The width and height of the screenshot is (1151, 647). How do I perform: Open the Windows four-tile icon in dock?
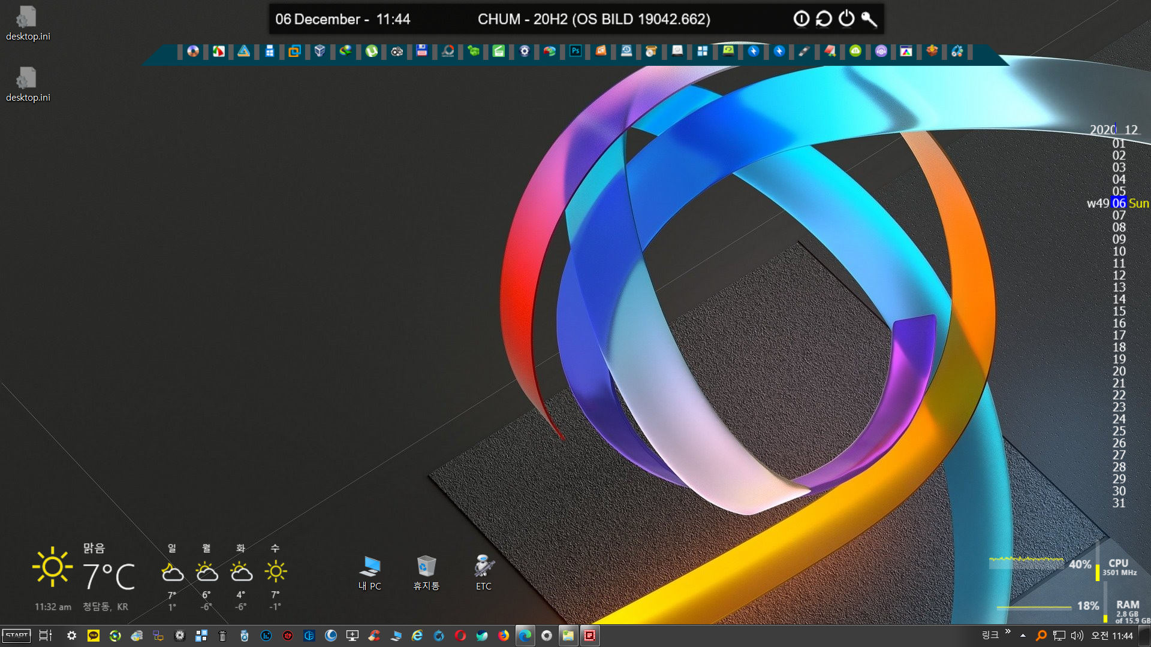(x=703, y=51)
